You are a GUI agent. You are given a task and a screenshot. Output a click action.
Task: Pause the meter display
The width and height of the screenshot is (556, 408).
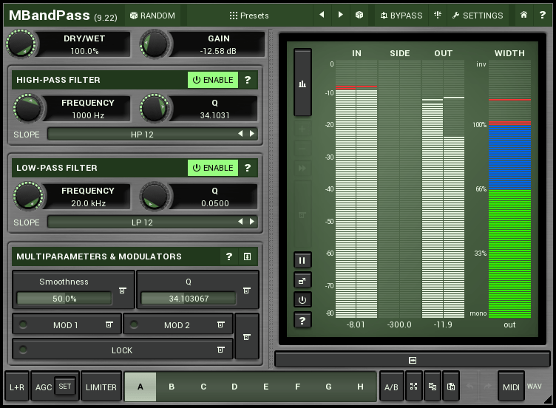tap(302, 260)
